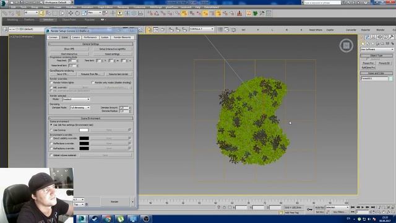Image resolution: width=396 pixels, height=223 pixels.
Task: Open the Workspace Default dropdown
Action: tap(58, 2)
